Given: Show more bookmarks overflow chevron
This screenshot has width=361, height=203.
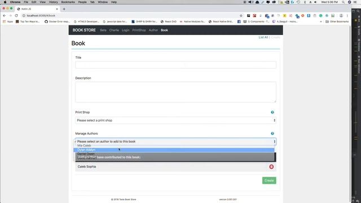Looking at the screenshot, I should coord(321,21).
